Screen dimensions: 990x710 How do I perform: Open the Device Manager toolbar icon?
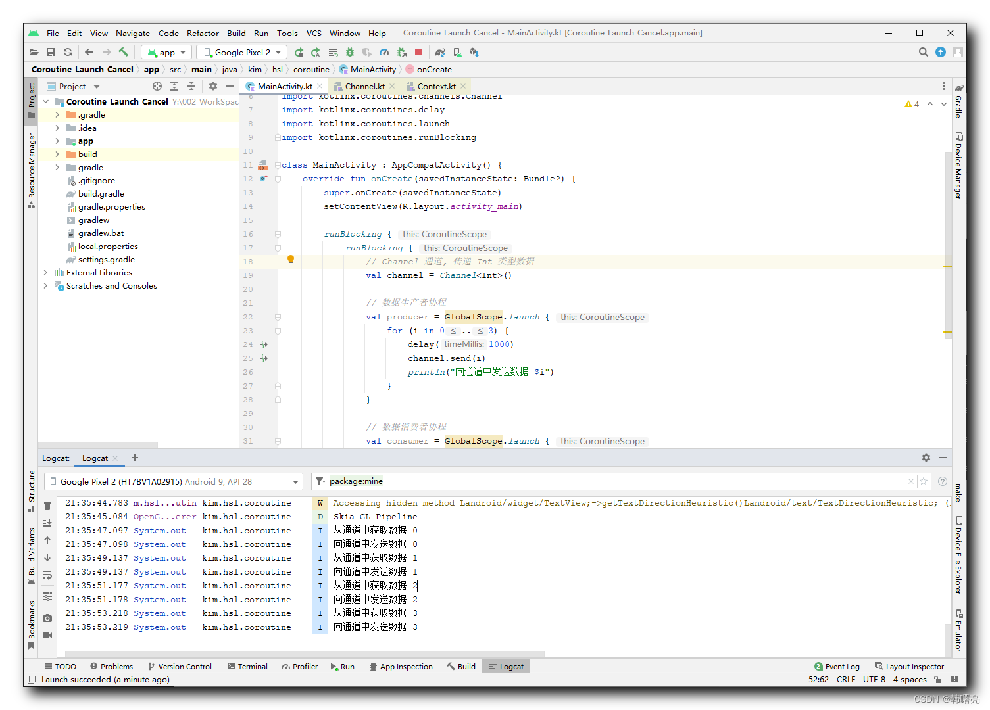click(457, 52)
